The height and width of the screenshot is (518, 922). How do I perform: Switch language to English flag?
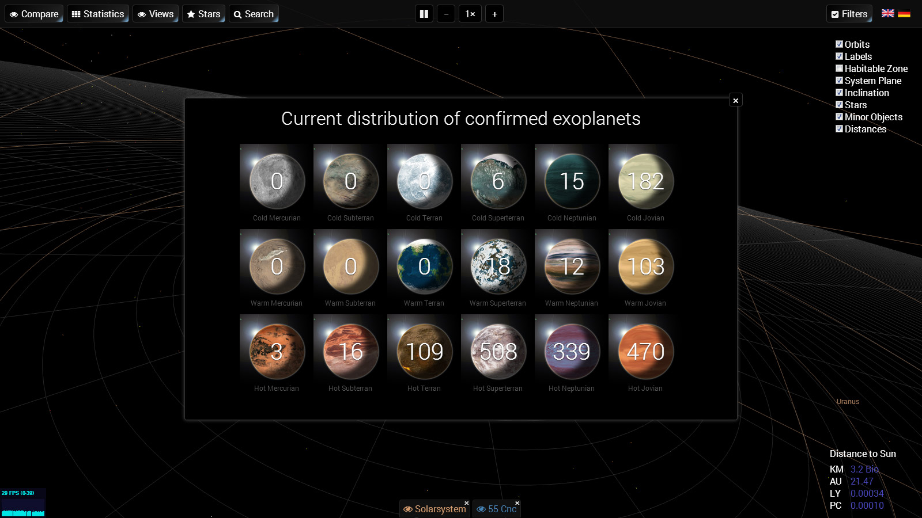tap(888, 13)
